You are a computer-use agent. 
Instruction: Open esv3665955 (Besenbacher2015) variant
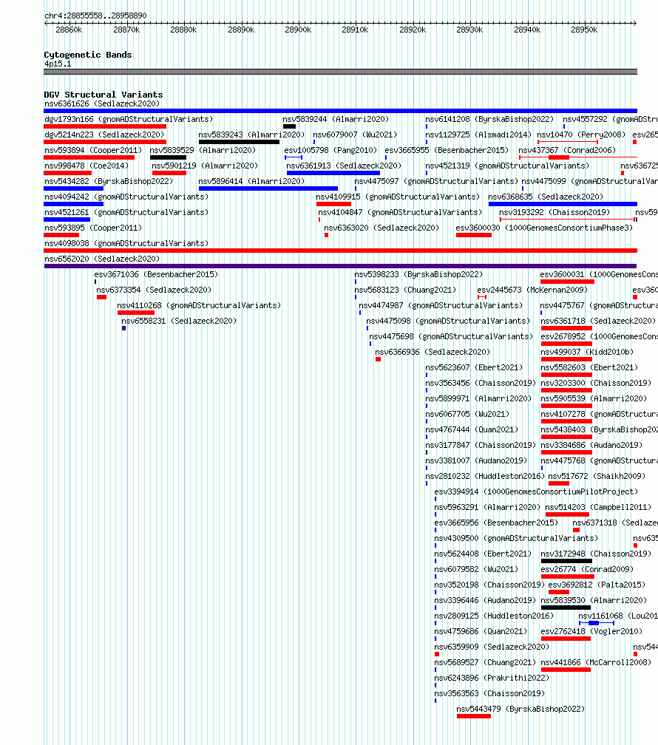coord(447,150)
